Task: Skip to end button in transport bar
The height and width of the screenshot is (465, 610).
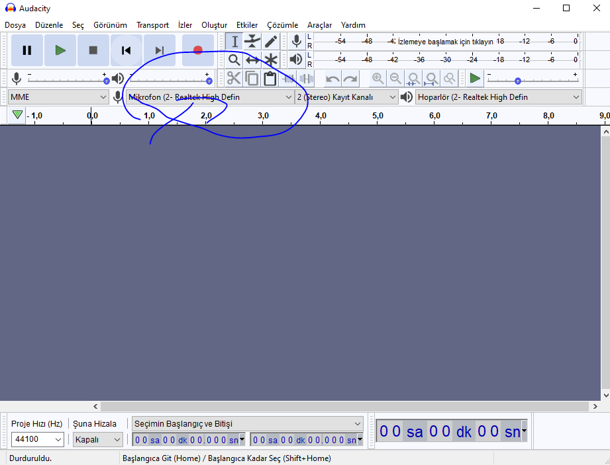Action: (x=160, y=50)
